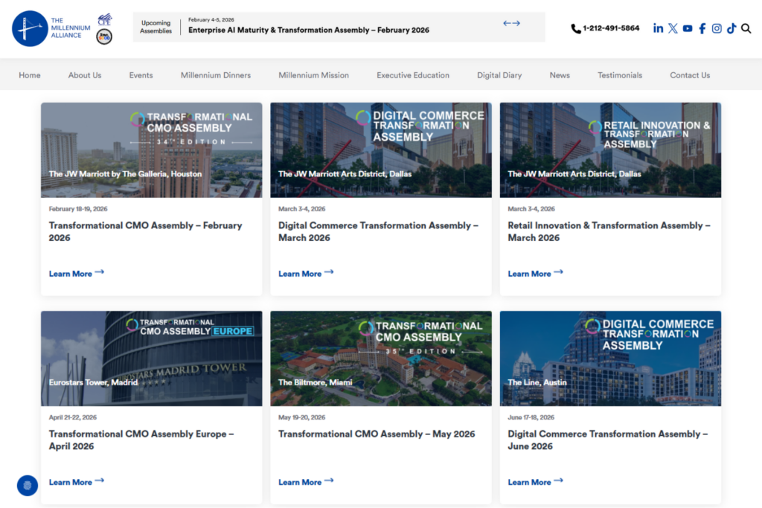Click the Facebook icon
Screen dimensions: 762x508
click(x=702, y=28)
